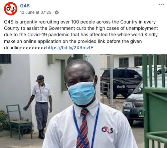Viewport: 167px width, 148px height.
Task: Click the post text about urgent recruiting
Action: pos(81,35)
